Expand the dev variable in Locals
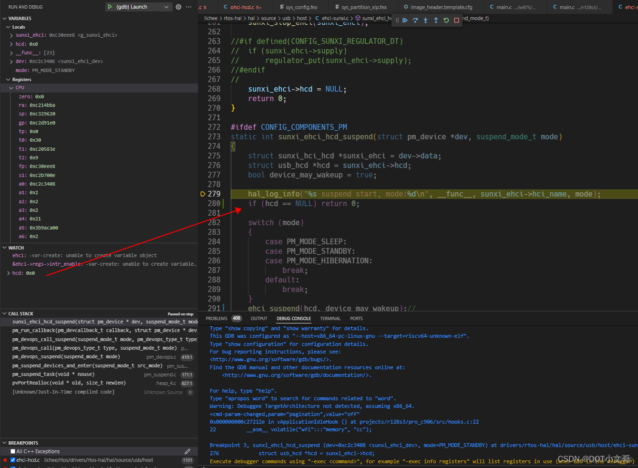 tap(11, 62)
